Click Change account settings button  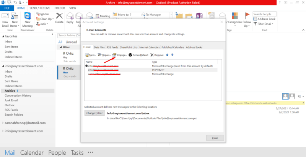click(120, 55)
